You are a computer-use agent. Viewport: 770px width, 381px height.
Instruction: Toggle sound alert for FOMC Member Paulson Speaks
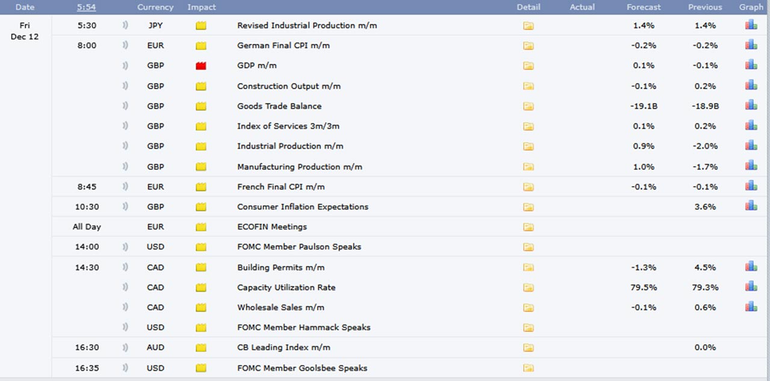(126, 247)
